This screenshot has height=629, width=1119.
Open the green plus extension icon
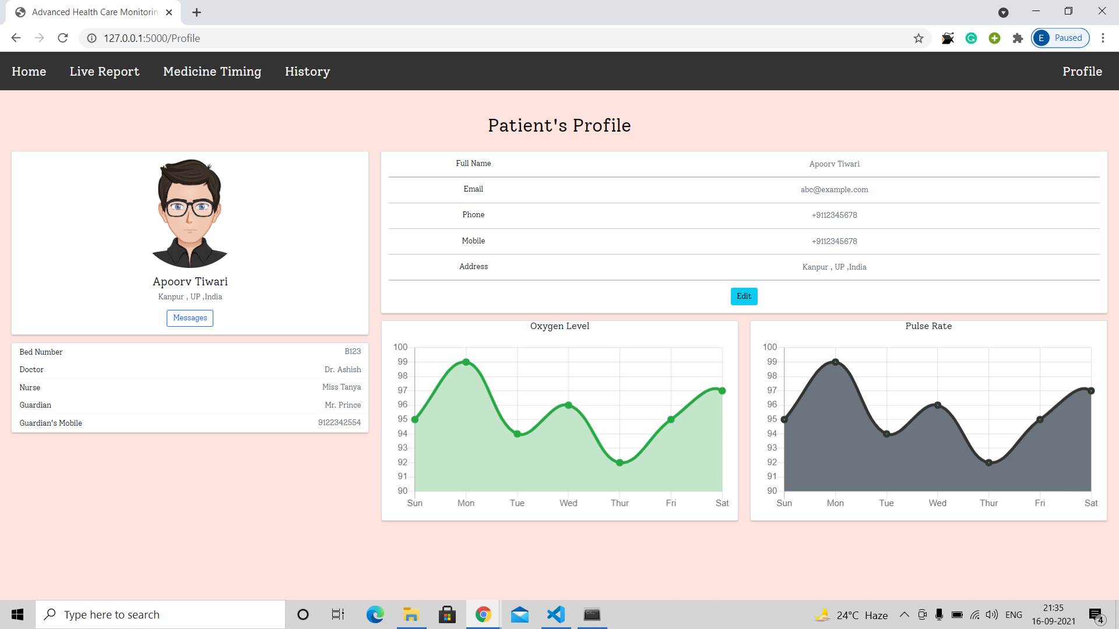994,38
